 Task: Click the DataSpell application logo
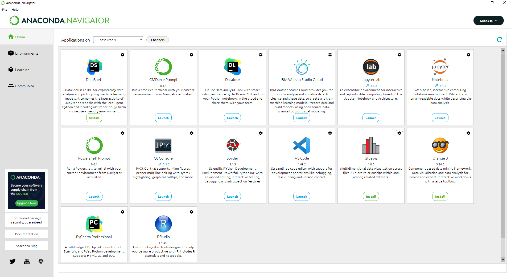pyautogui.click(x=94, y=67)
